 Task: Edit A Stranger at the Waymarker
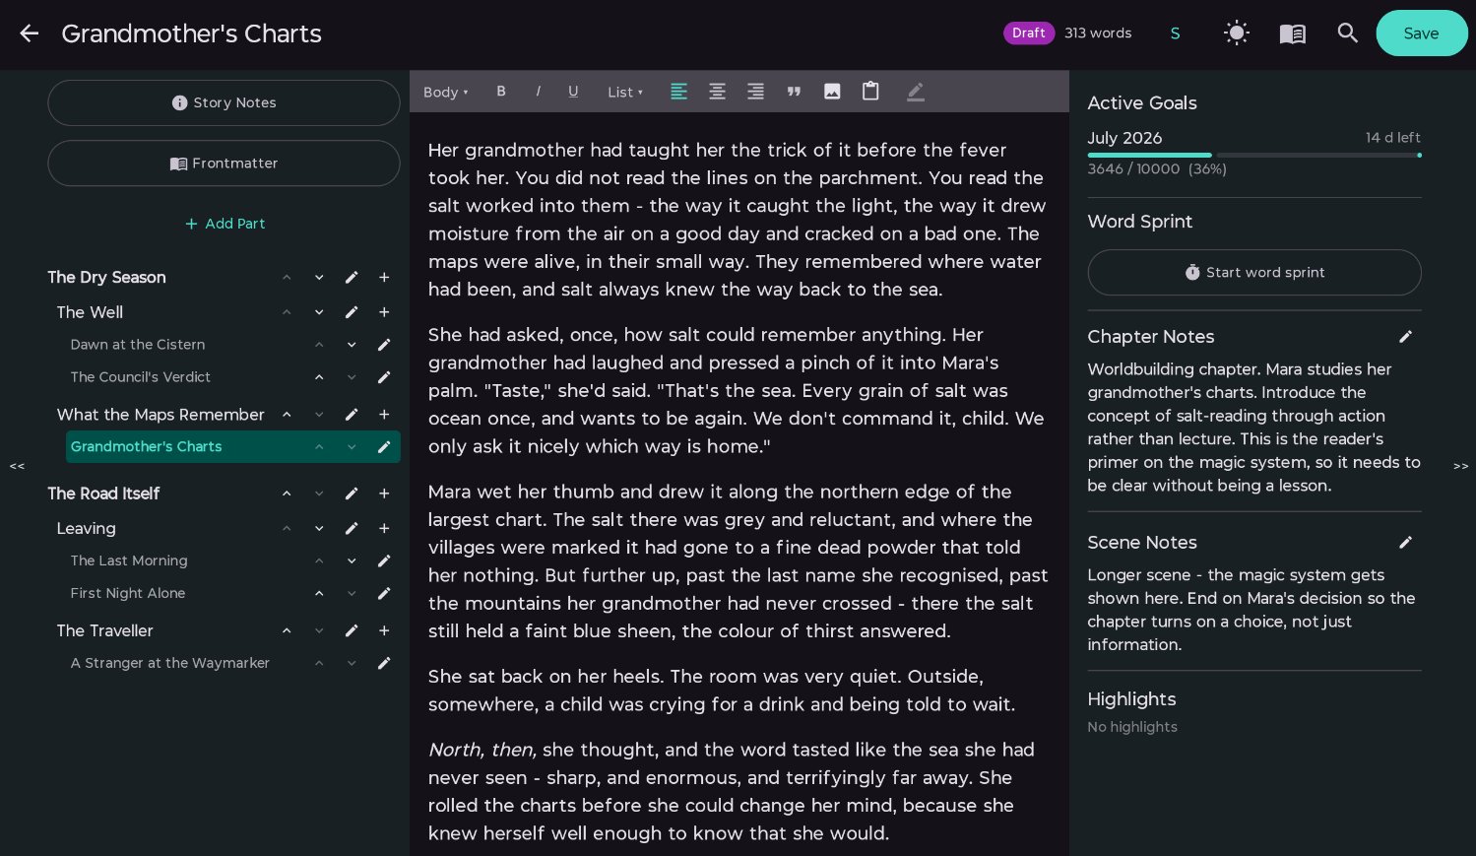[384, 663]
